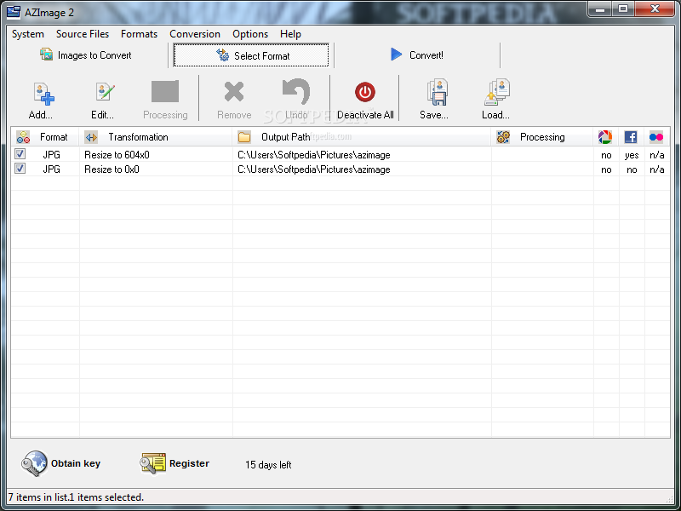This screenshot has width=681, height=511.
Task: Open the Conversion menu
Action: (195, 34)
